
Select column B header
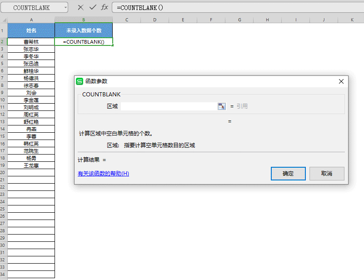point(84,20)
